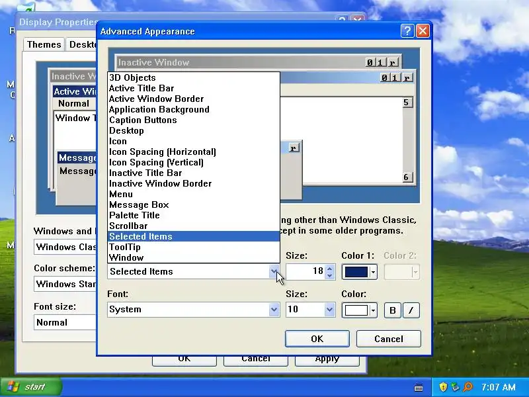The width and height of the screenshot is (529, 397).
Task: Pick Menu from the item list
Action: tap(194, 194)
